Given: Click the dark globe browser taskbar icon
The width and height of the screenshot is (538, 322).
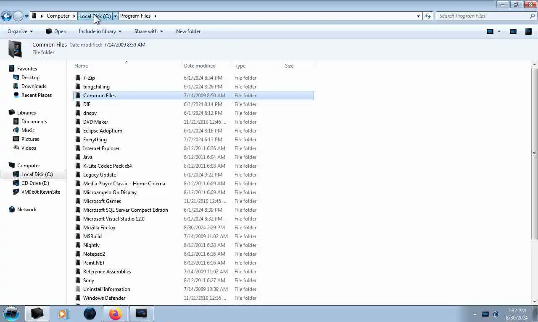Looking at the screenshot, I should click(90, 314).
